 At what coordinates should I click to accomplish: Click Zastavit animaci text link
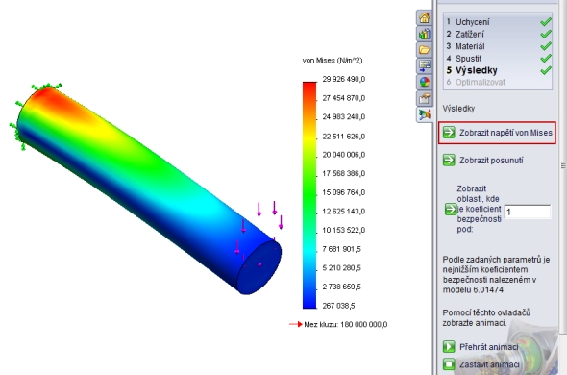point(489,364)
